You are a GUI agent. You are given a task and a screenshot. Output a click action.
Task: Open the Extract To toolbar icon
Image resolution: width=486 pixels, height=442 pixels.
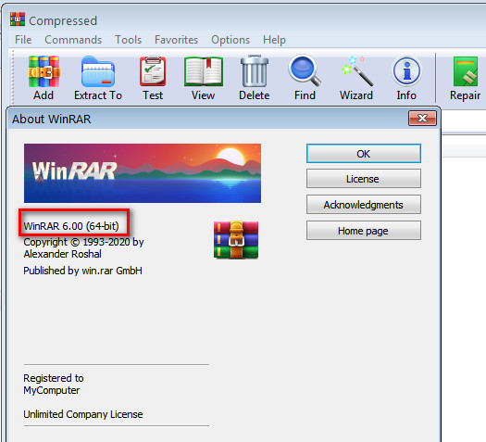coord(98,71)
